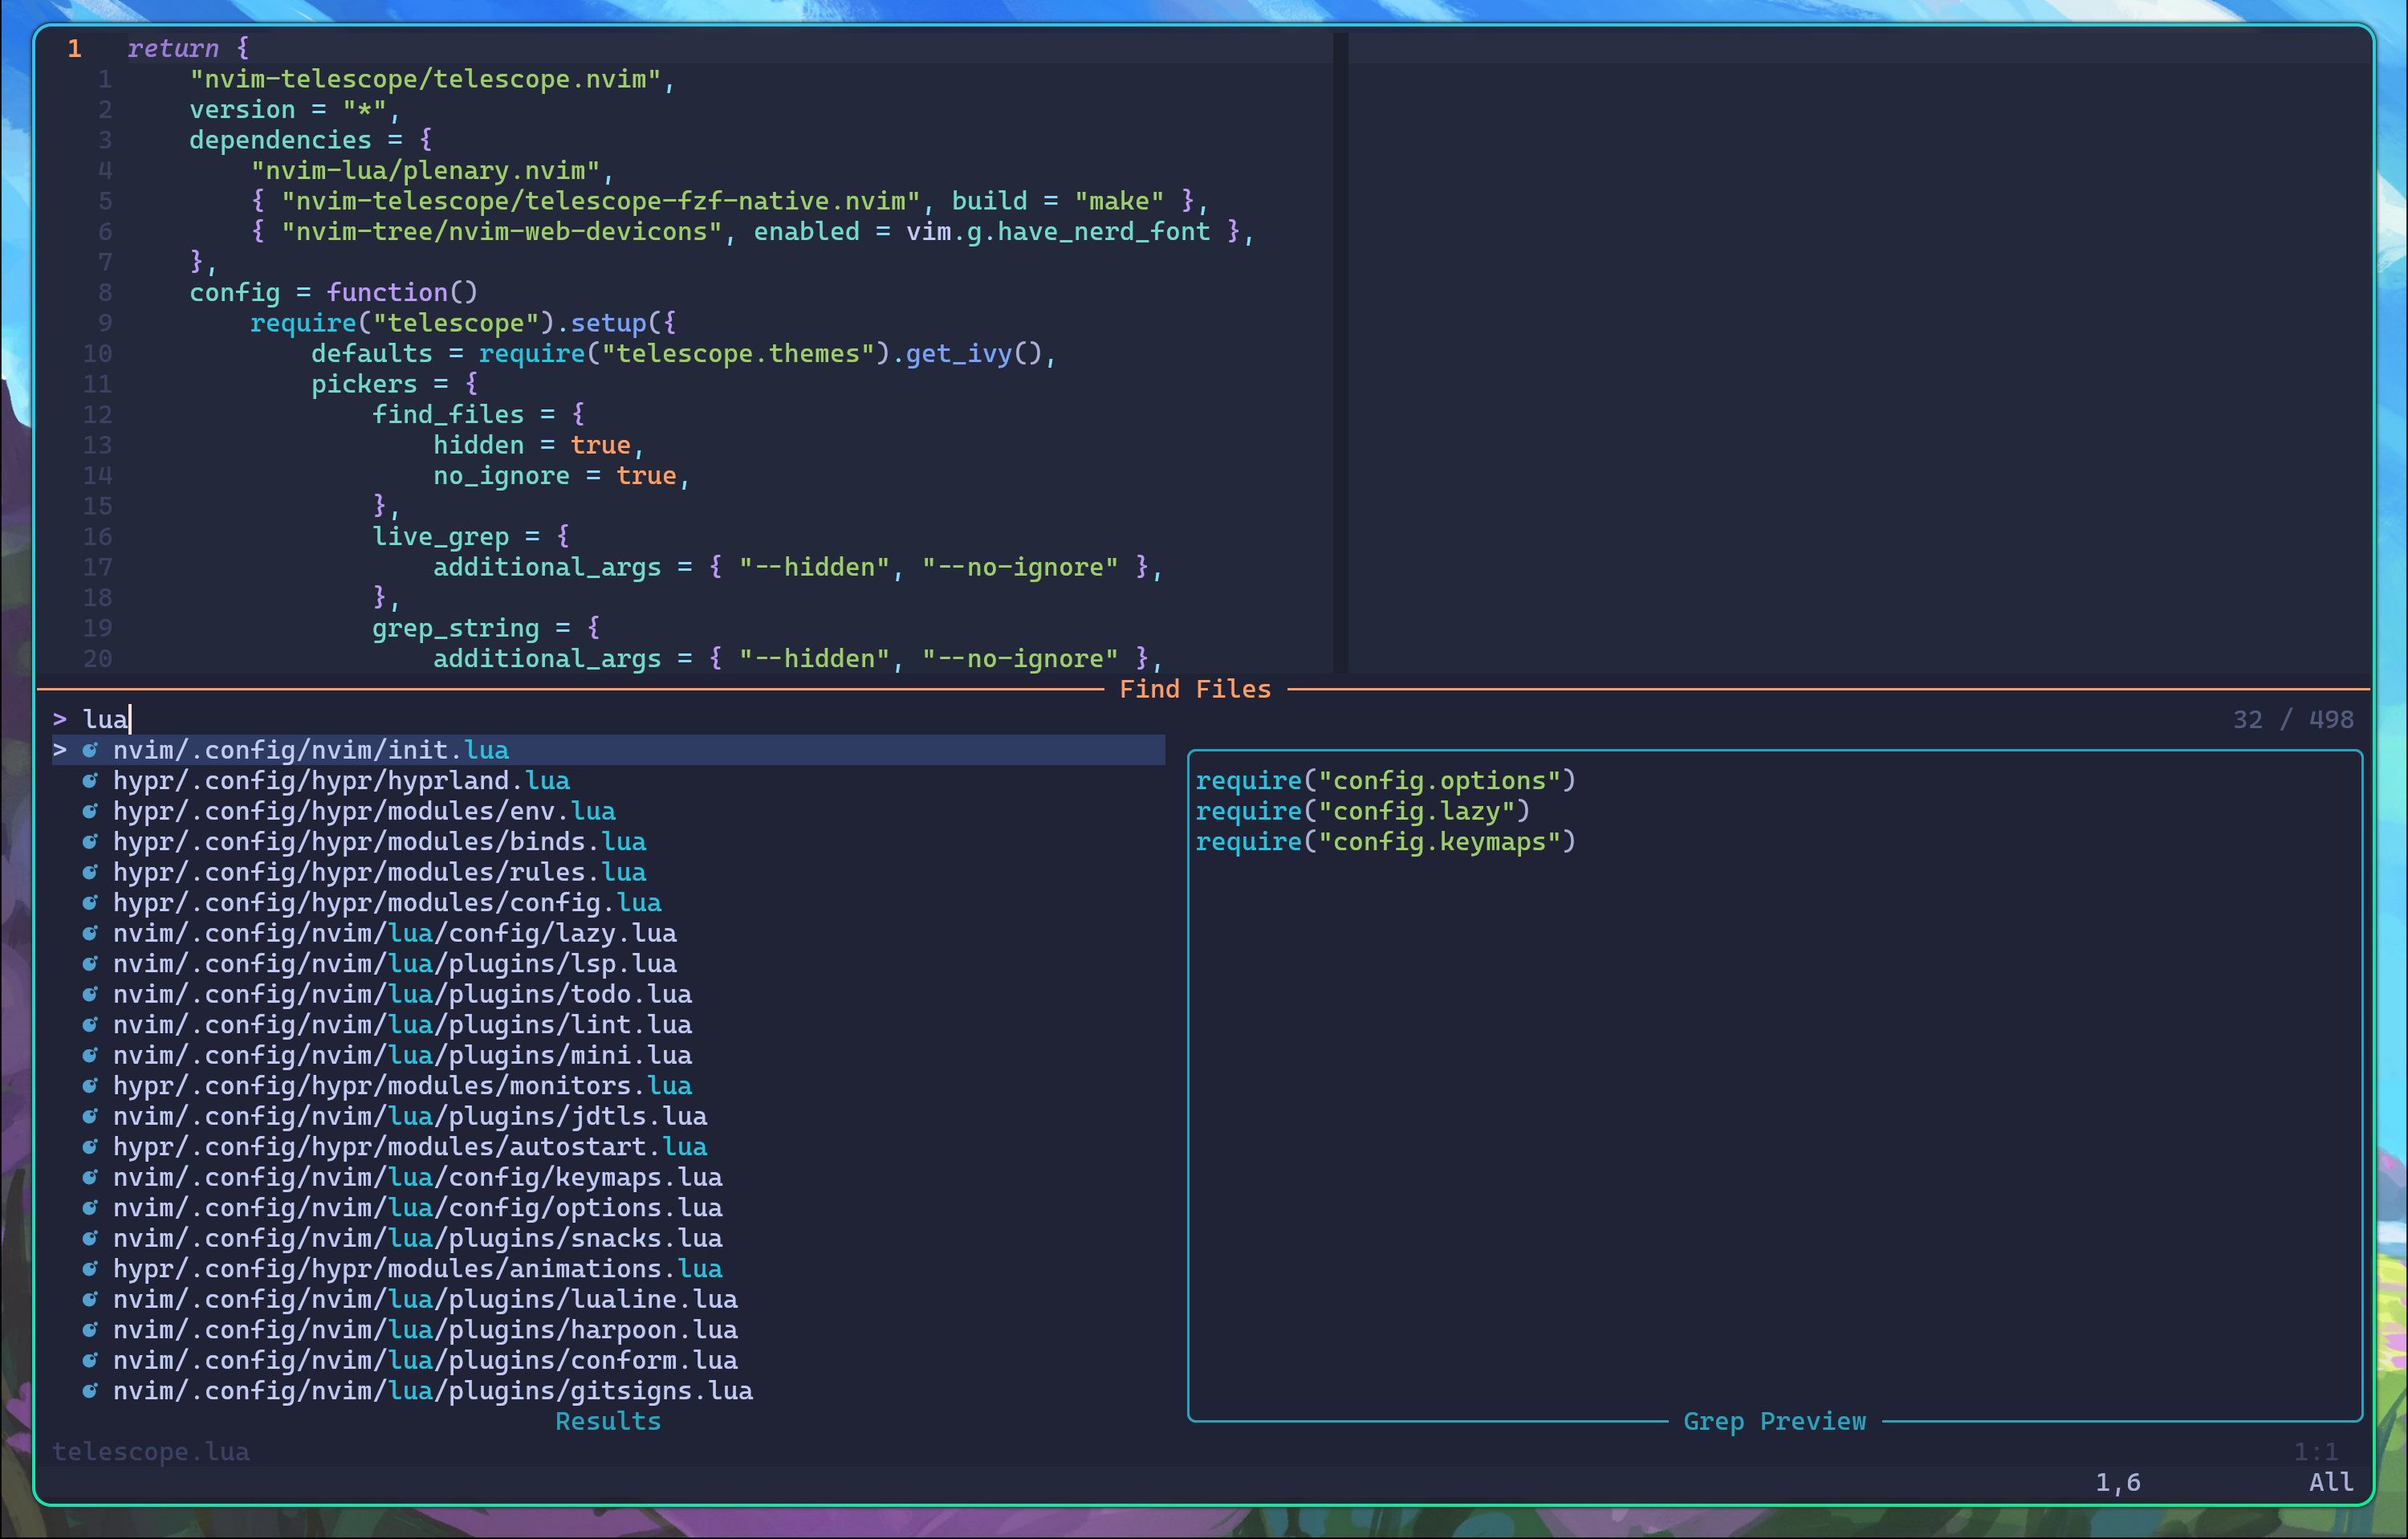The width and height of the screenshot is (2408, 1539).
Task: Click the 'live_grep = {' line in the editor
Action: click(x=471, y=537)
